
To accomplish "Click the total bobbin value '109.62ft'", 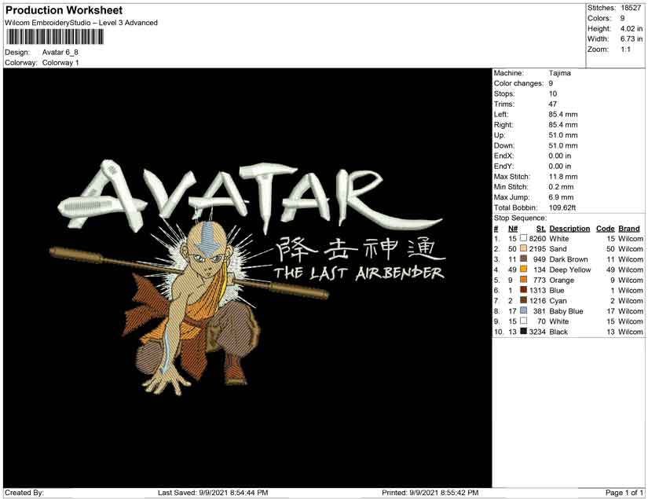I will (x=562, y=207).
